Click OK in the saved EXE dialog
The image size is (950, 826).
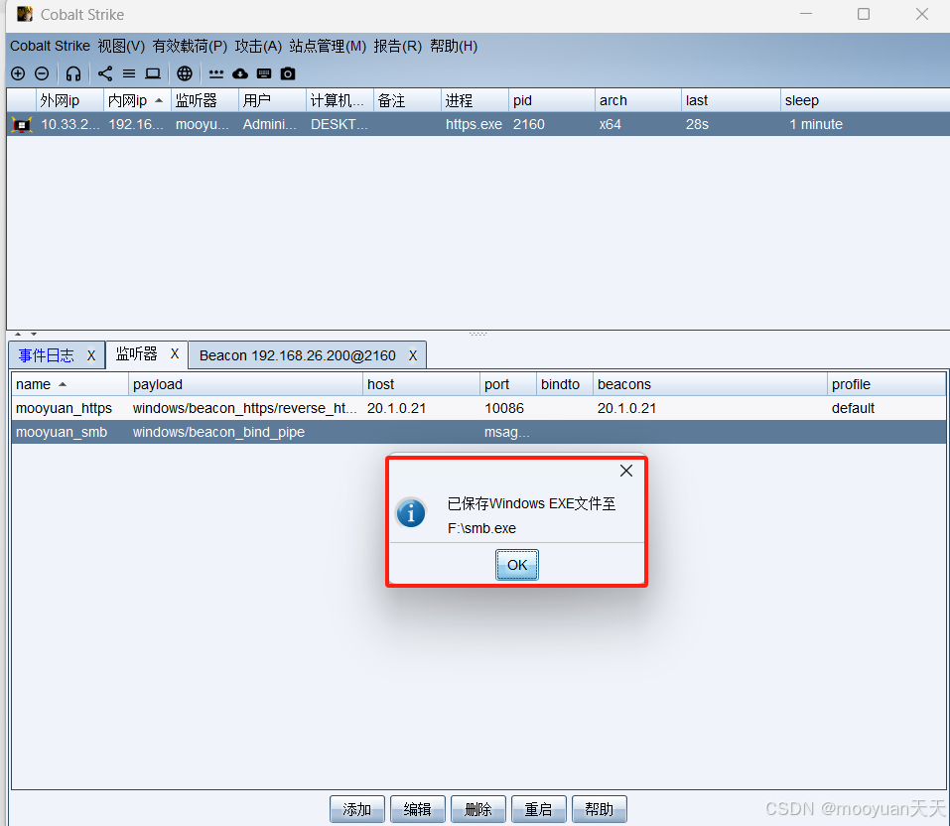click(x=517, y=565)
